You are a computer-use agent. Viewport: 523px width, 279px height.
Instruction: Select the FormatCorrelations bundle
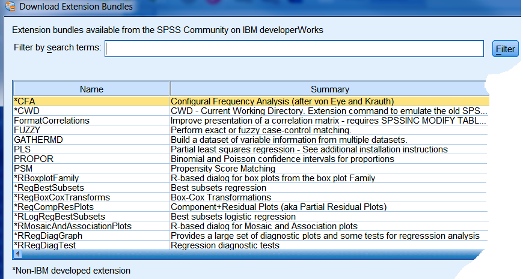tap(52, 121)
